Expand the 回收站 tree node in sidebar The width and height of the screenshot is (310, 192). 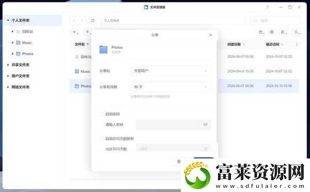(x=12, y=31)
